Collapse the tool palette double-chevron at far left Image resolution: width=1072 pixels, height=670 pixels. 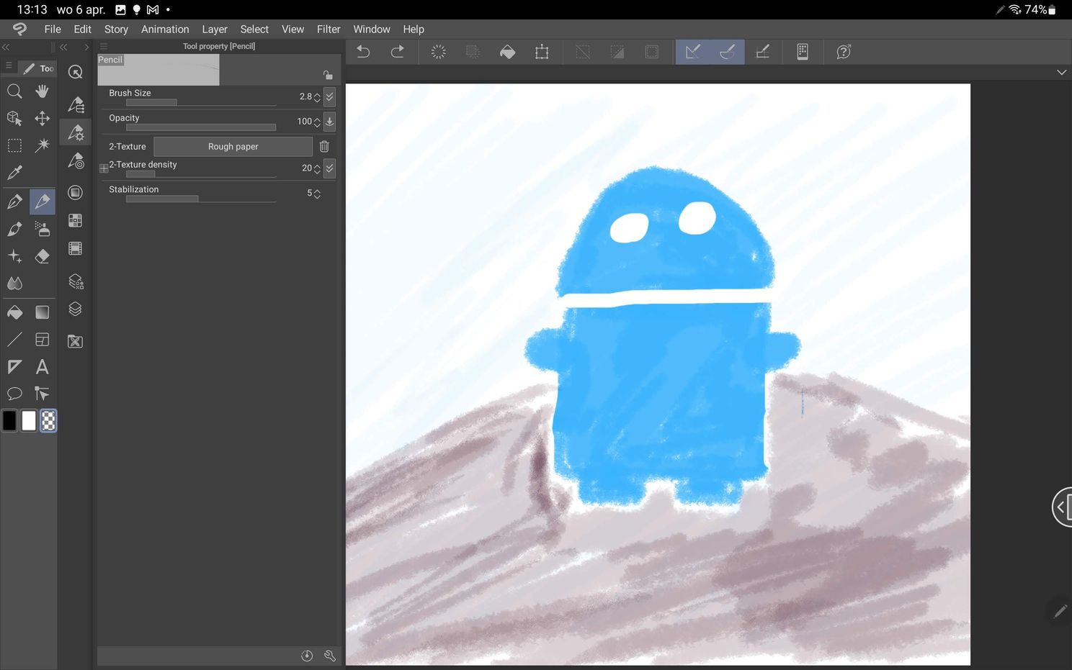click(x=6, y=47)
